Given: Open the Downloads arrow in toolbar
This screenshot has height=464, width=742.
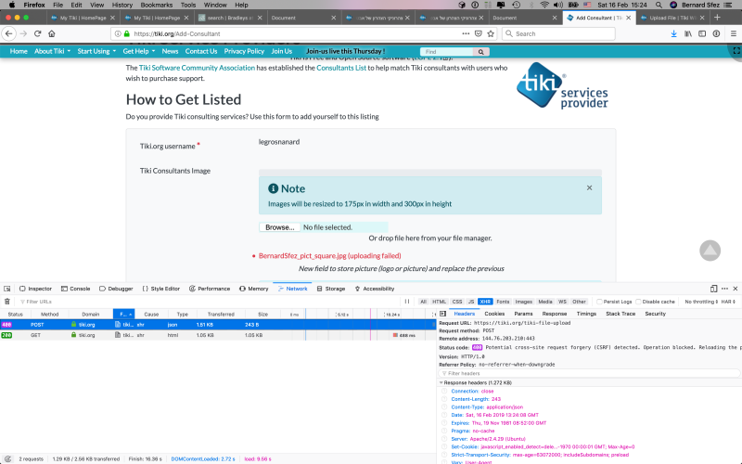Looking at the screenshot, I should (x=674, y=33).
